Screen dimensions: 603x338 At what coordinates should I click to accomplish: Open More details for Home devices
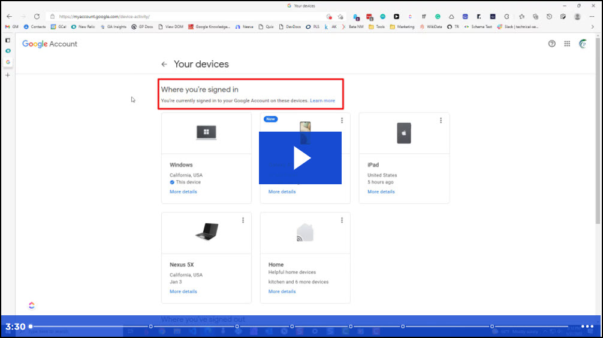click(282, 291)
